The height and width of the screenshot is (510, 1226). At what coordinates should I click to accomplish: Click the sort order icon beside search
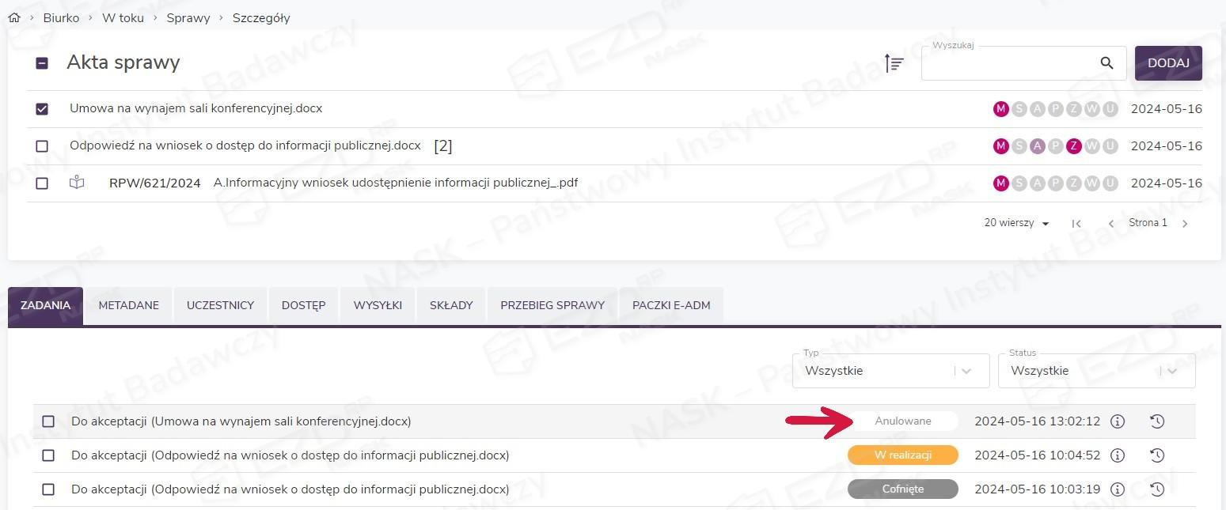(x=894, y=63)
